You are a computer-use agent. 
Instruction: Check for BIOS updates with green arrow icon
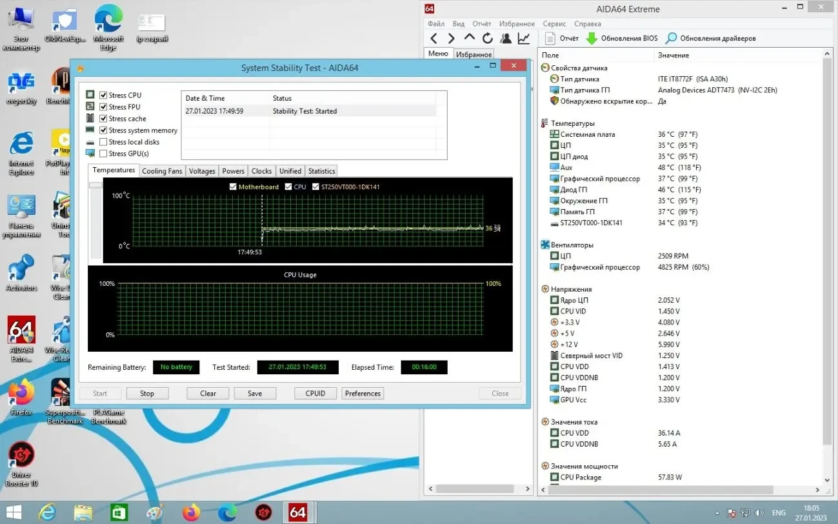[592, 37]
